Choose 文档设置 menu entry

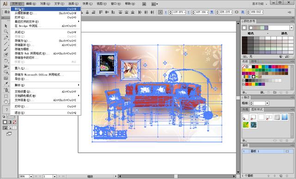(46, 92)
